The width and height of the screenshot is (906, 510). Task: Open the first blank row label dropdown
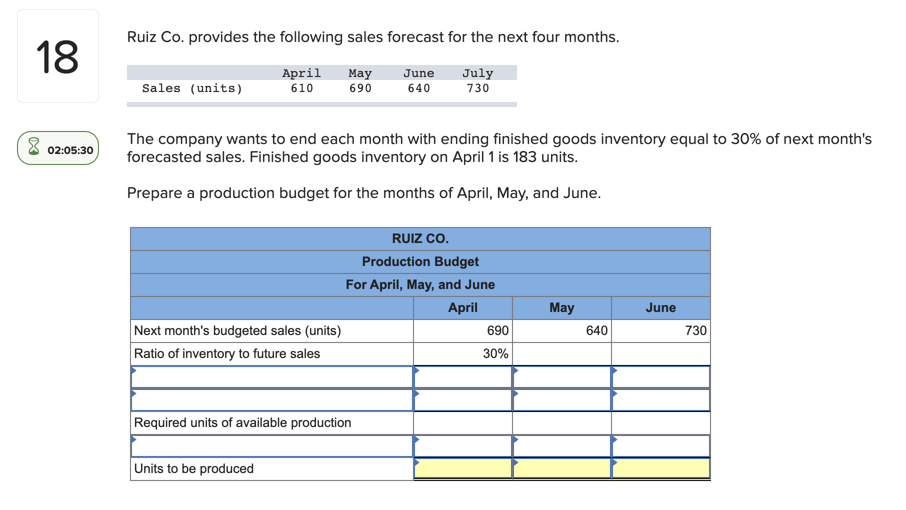coord(272,377)
